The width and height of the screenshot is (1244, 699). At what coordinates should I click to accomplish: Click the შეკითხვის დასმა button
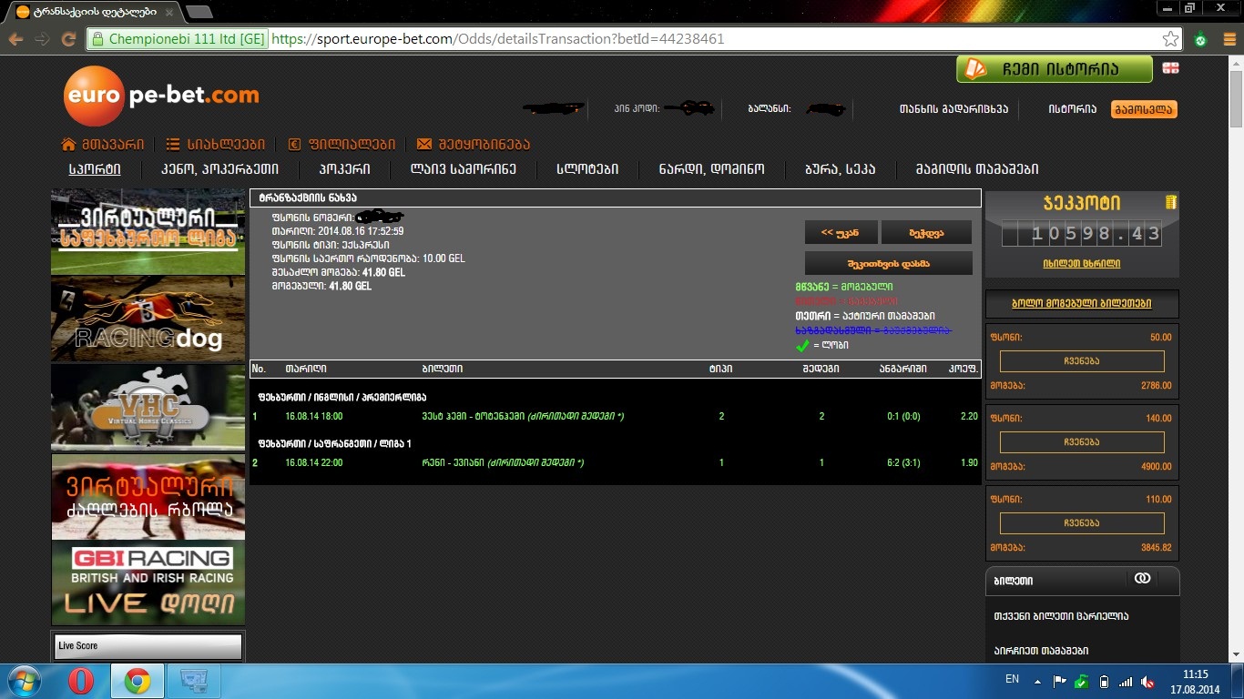tap(888, 263)
